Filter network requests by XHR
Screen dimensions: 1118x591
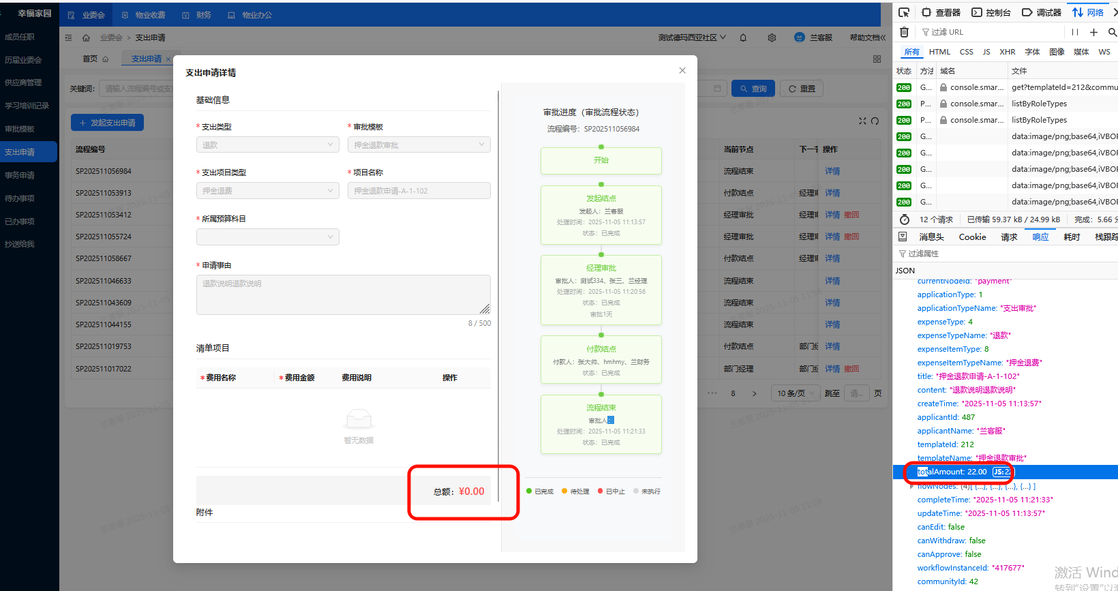point(1007,52)
